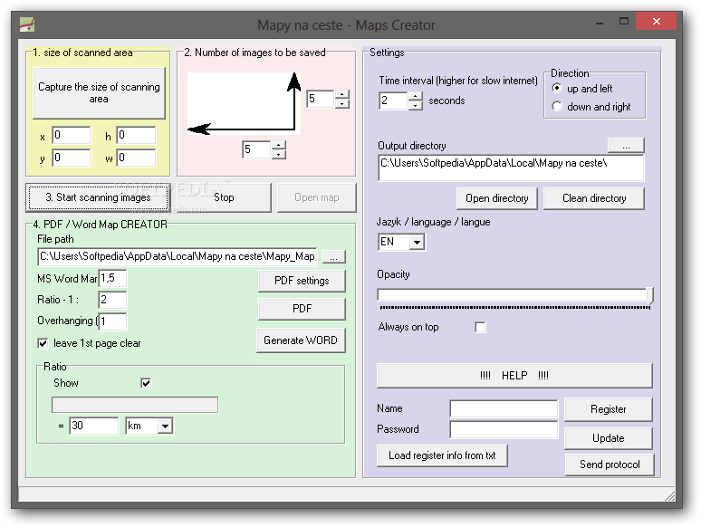The image size is (701, 527).
Task: Toggle the Ratio Show checkbox
Action: tap(146, 383)
